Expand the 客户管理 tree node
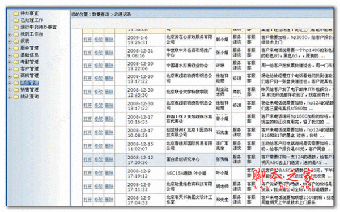Image resolution: width=340 pixels, height=212 pixels. click(10, 69)
